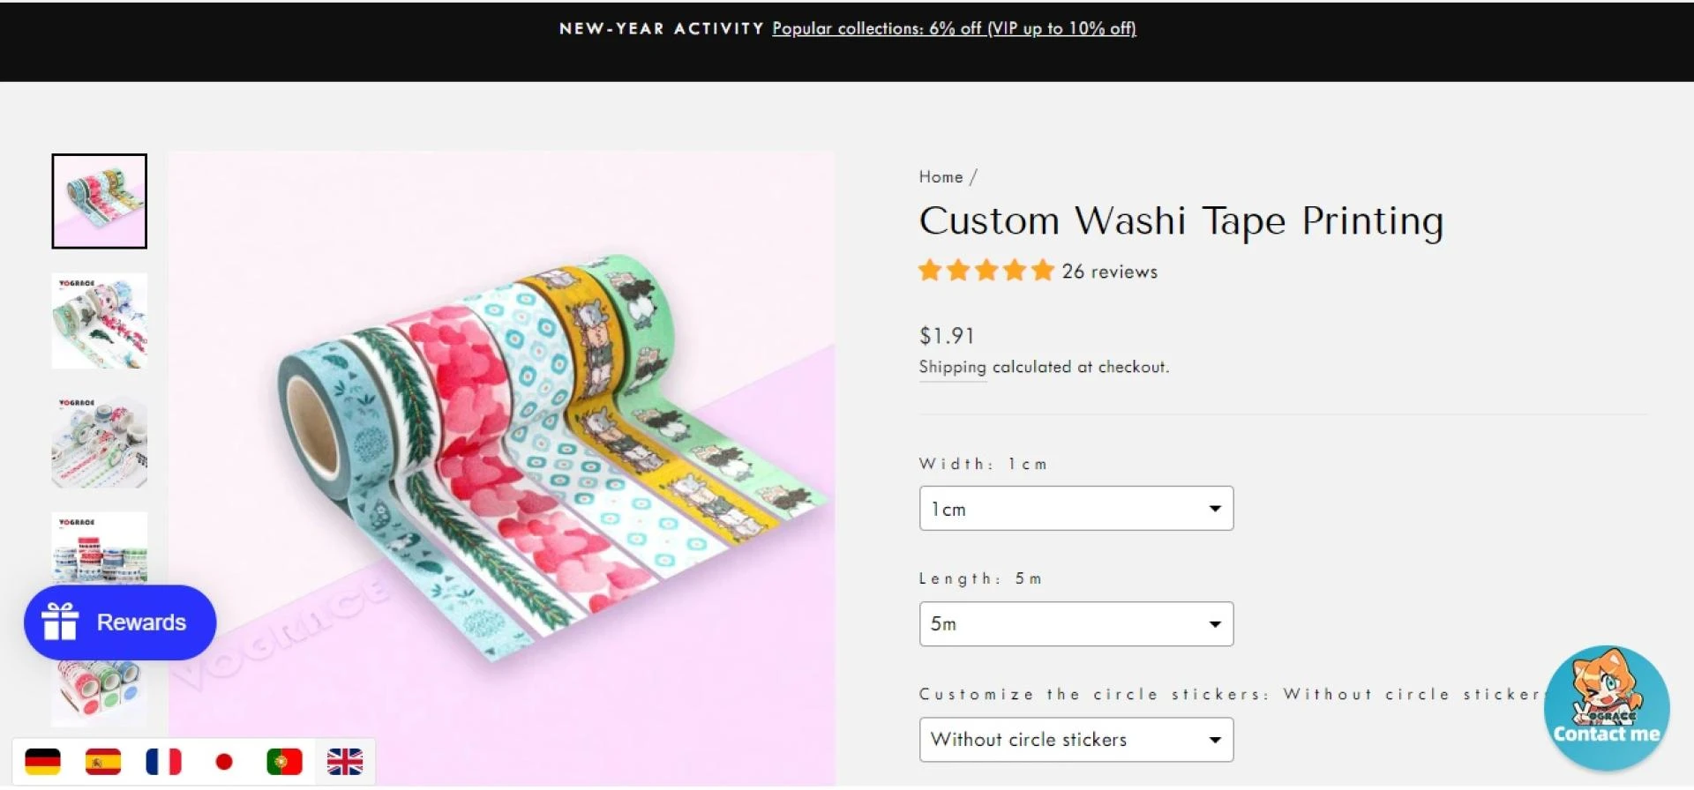
Task: Open the Popular collections 6% off link
Action: click(x=954, y=28)
